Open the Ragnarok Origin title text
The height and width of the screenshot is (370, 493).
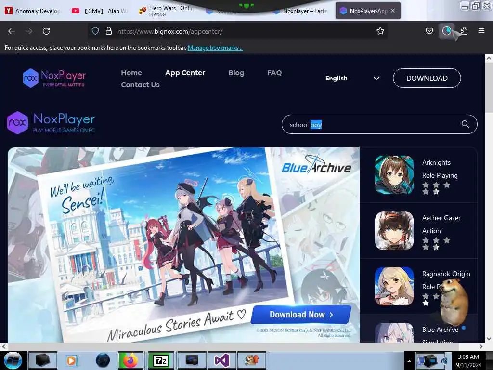pyautogui.click(x=446, y=274)
